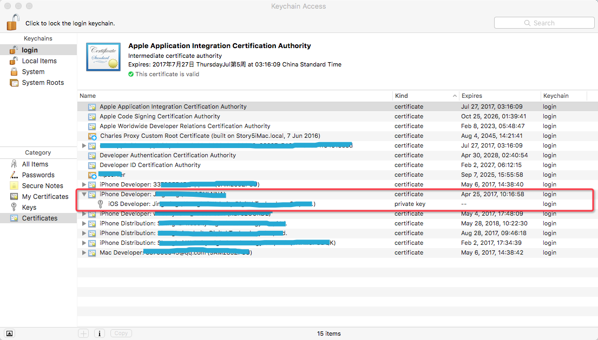Click the Copy button
This screenshot has height=340, width=598.
(121, 334)
